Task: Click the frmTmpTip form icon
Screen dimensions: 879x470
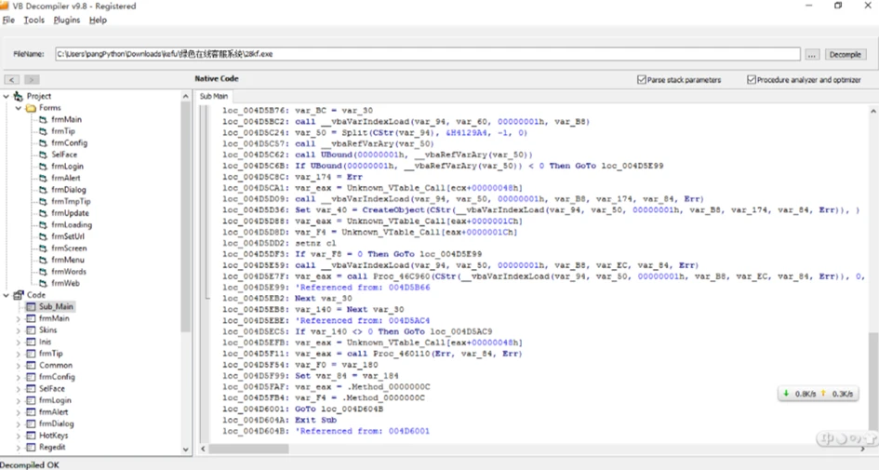Action: click(x=43, y=201)
